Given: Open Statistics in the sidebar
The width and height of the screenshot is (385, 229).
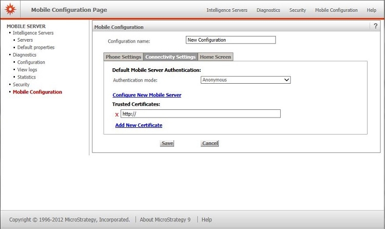Looking at the screenshot, I should click(26, 77).
